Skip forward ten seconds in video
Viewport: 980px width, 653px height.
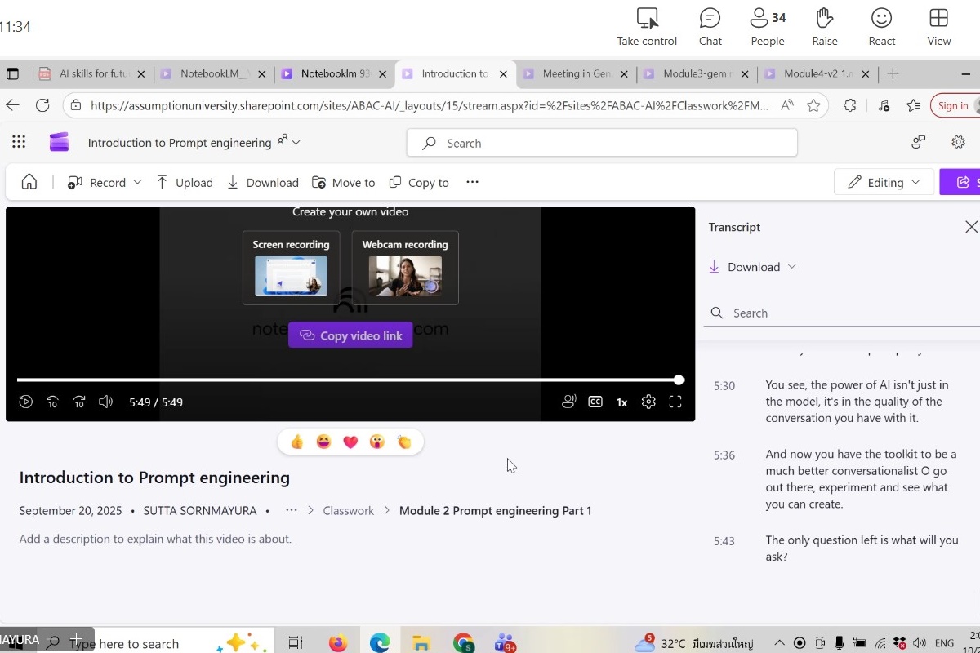(x=79, y=402)
